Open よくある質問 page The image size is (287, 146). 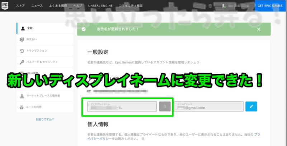point(58,6)
